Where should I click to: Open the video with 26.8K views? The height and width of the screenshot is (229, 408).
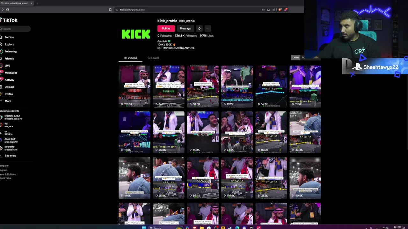(x=169, y=132)
